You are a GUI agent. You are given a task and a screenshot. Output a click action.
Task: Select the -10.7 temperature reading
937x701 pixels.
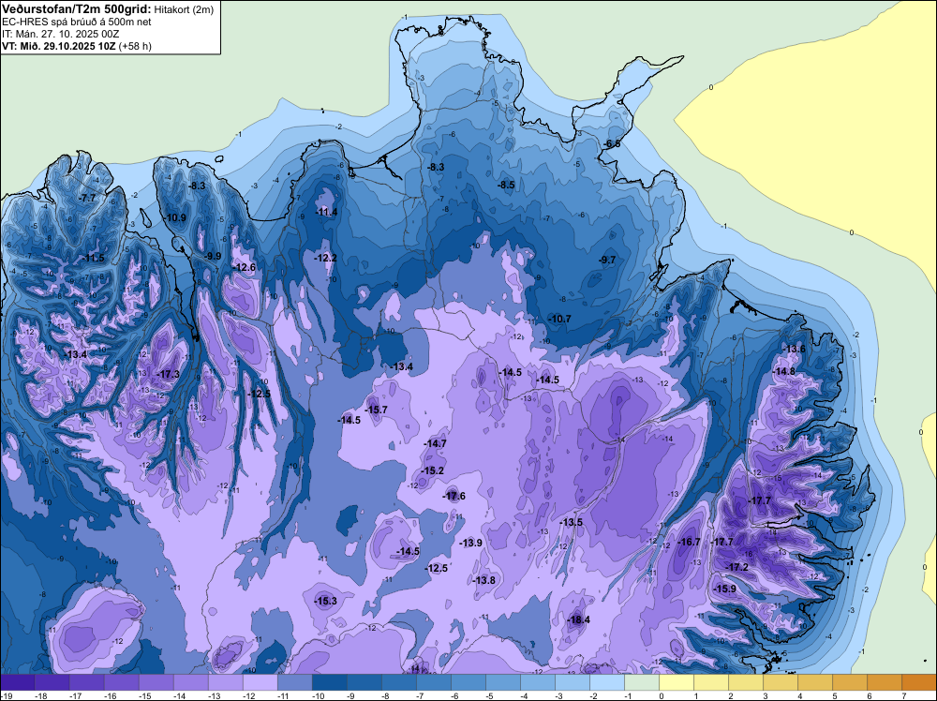click(x=560, y=319)
